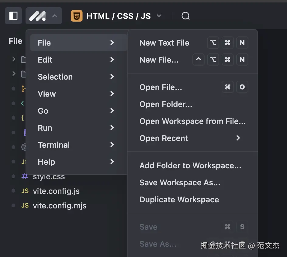Click the HTML5 project icon
The height and width of the screenshot is (257, 287).
click(x=77, y=16)
